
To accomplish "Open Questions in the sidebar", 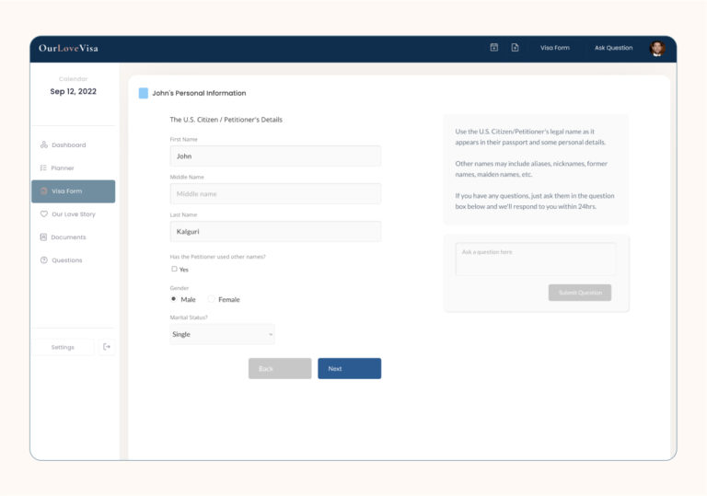I will [x=66, y=260].
